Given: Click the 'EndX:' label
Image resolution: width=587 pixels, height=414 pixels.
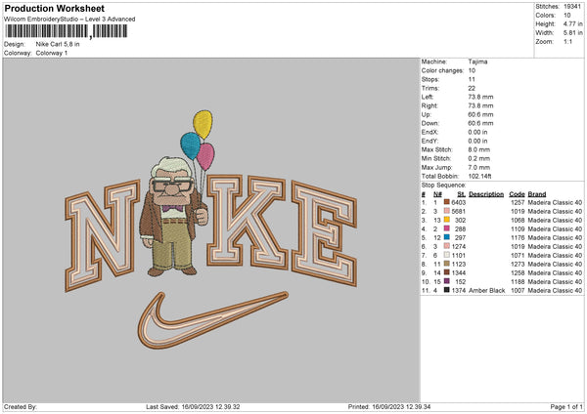Looking at the screenshot, I should (429, 132).
